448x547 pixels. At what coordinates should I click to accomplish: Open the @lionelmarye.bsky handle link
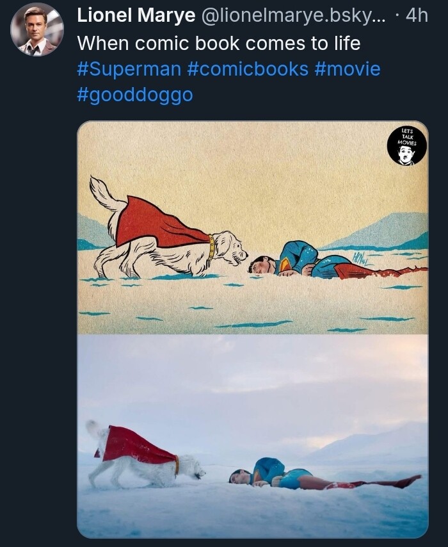pyautogui.click(x=294, y=16)
